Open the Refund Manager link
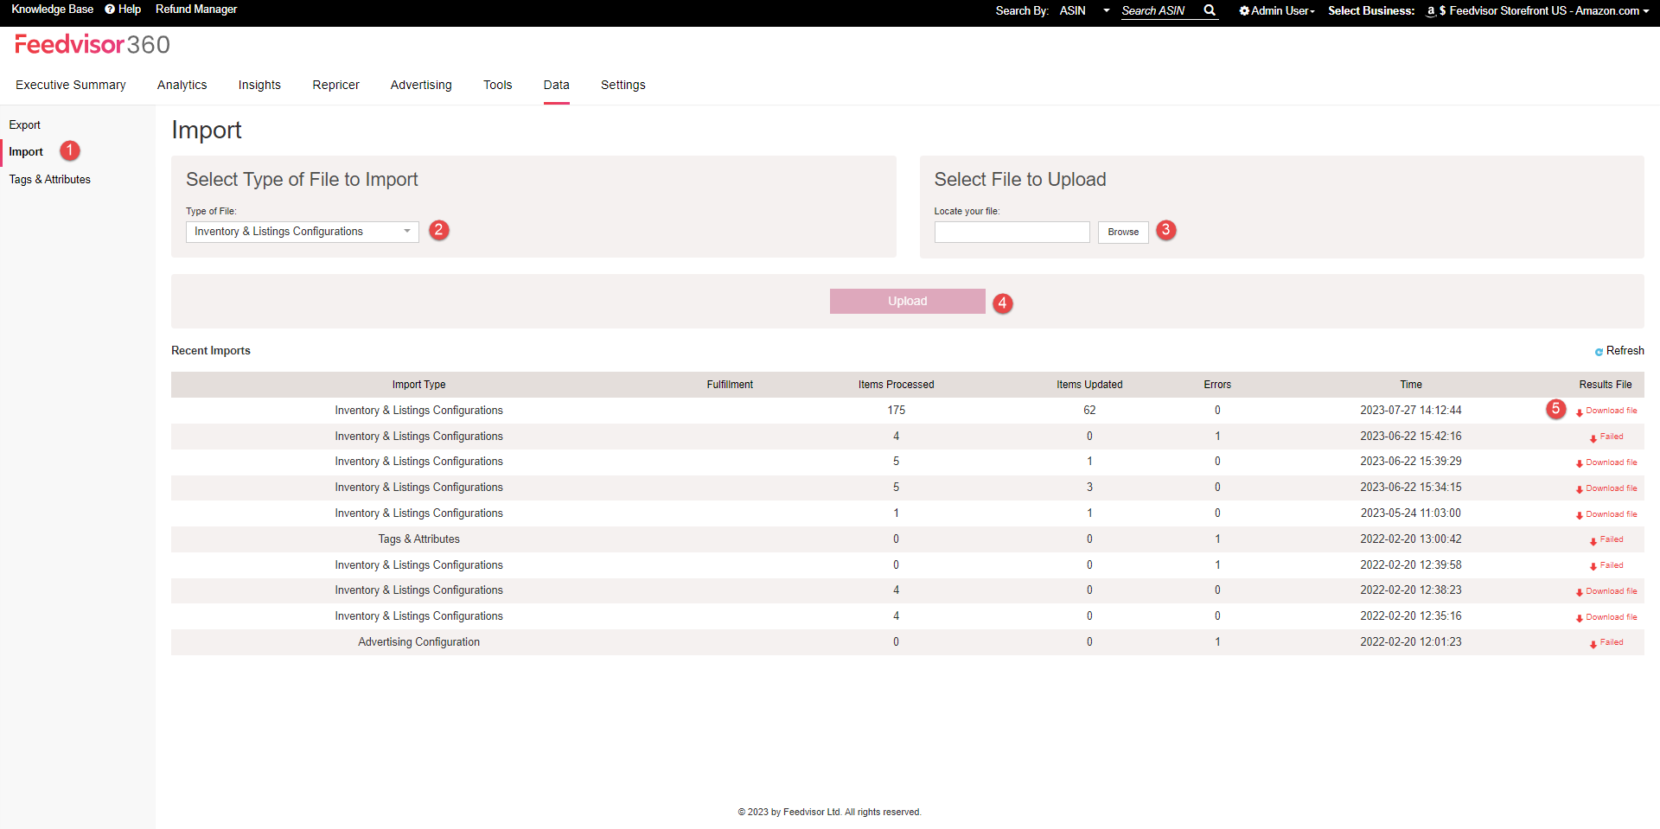Viewport: 1660px width, 829px height. pyautogui.click(x=196, y=10)
